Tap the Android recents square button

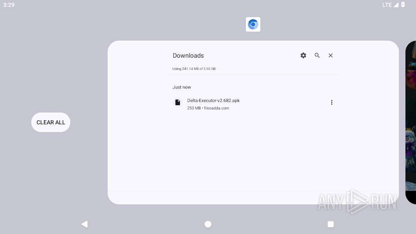pos(331,224)
